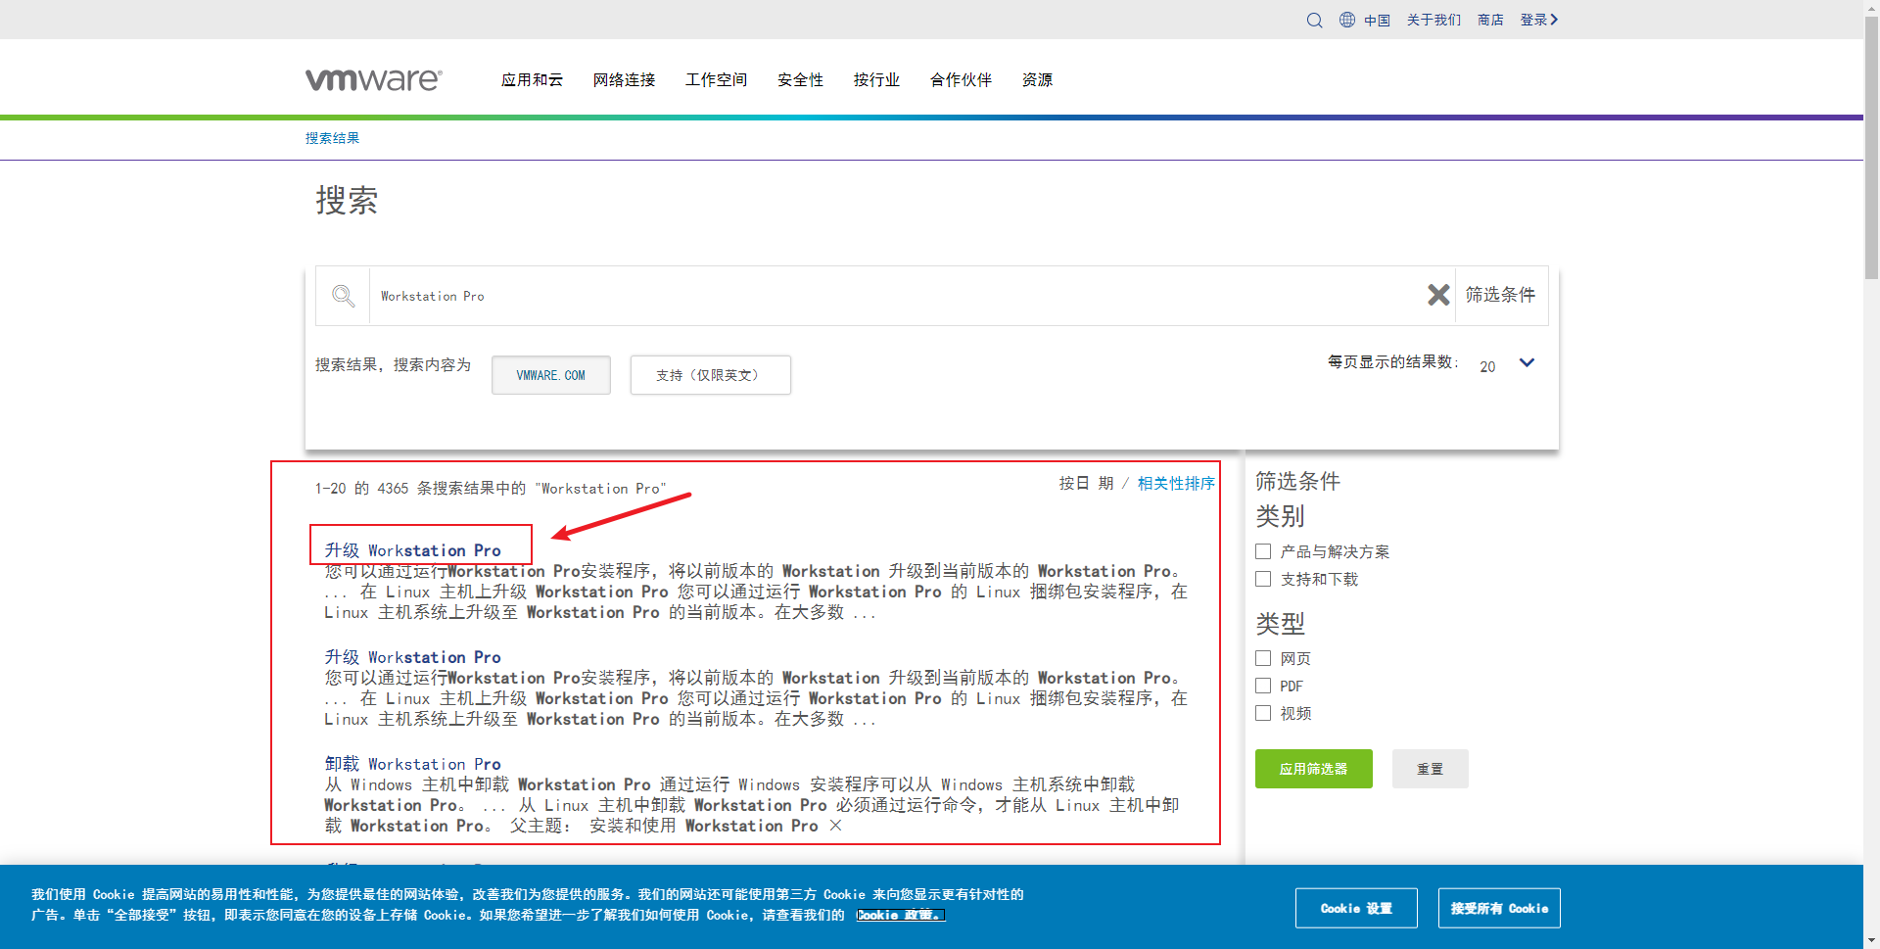Open 卸载 Workstation Pro result
This screenshot has width=1880, height=949.
[412, 764]
